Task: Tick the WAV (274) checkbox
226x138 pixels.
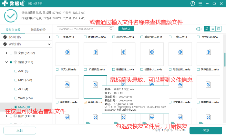Action: pos(16,98)
